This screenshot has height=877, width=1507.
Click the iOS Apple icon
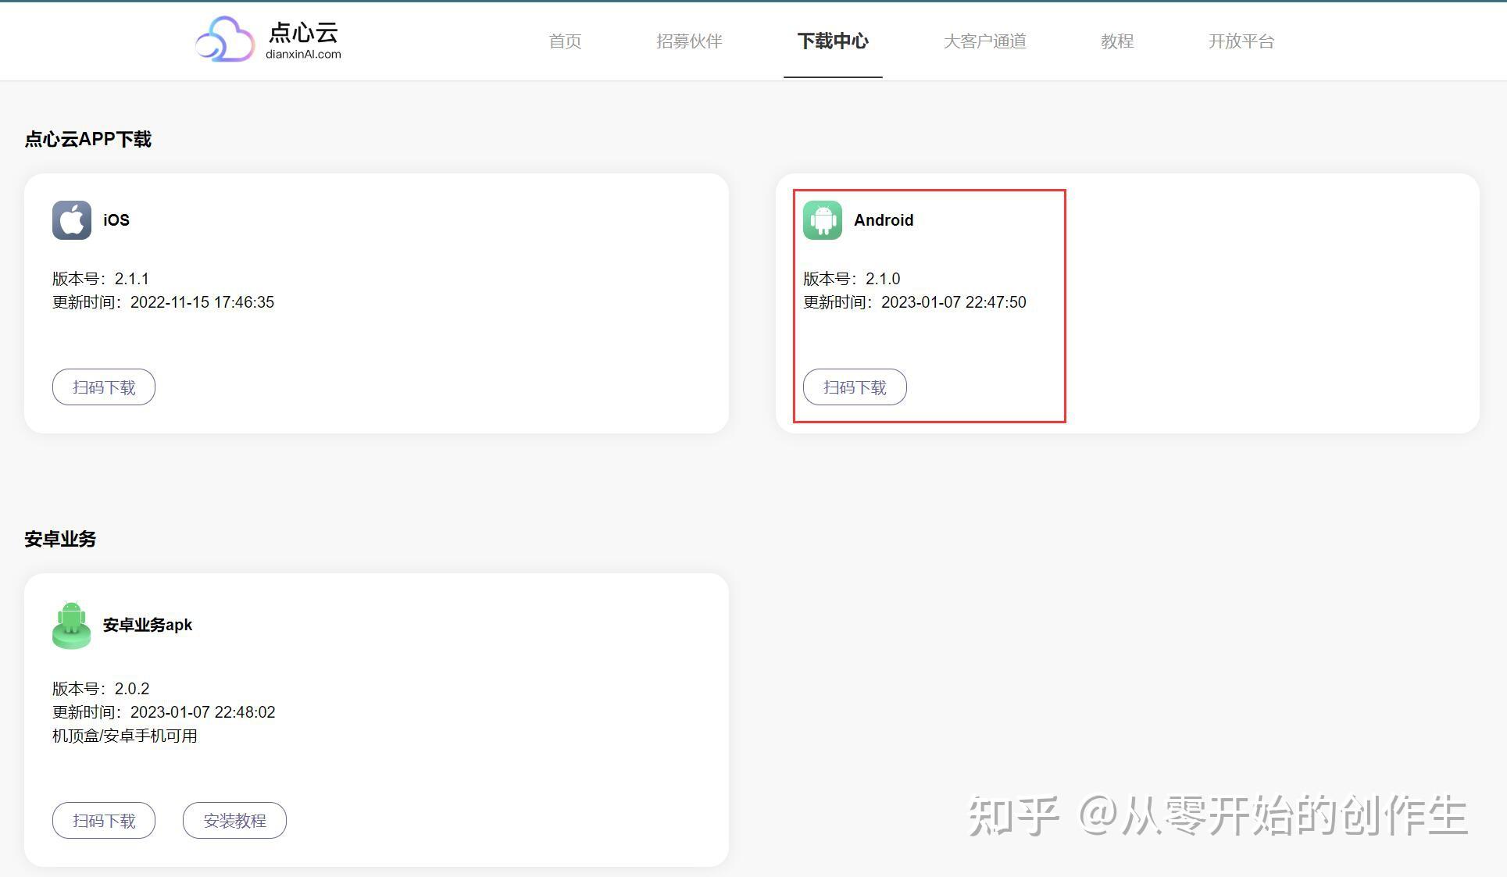[x=72, y=220]
